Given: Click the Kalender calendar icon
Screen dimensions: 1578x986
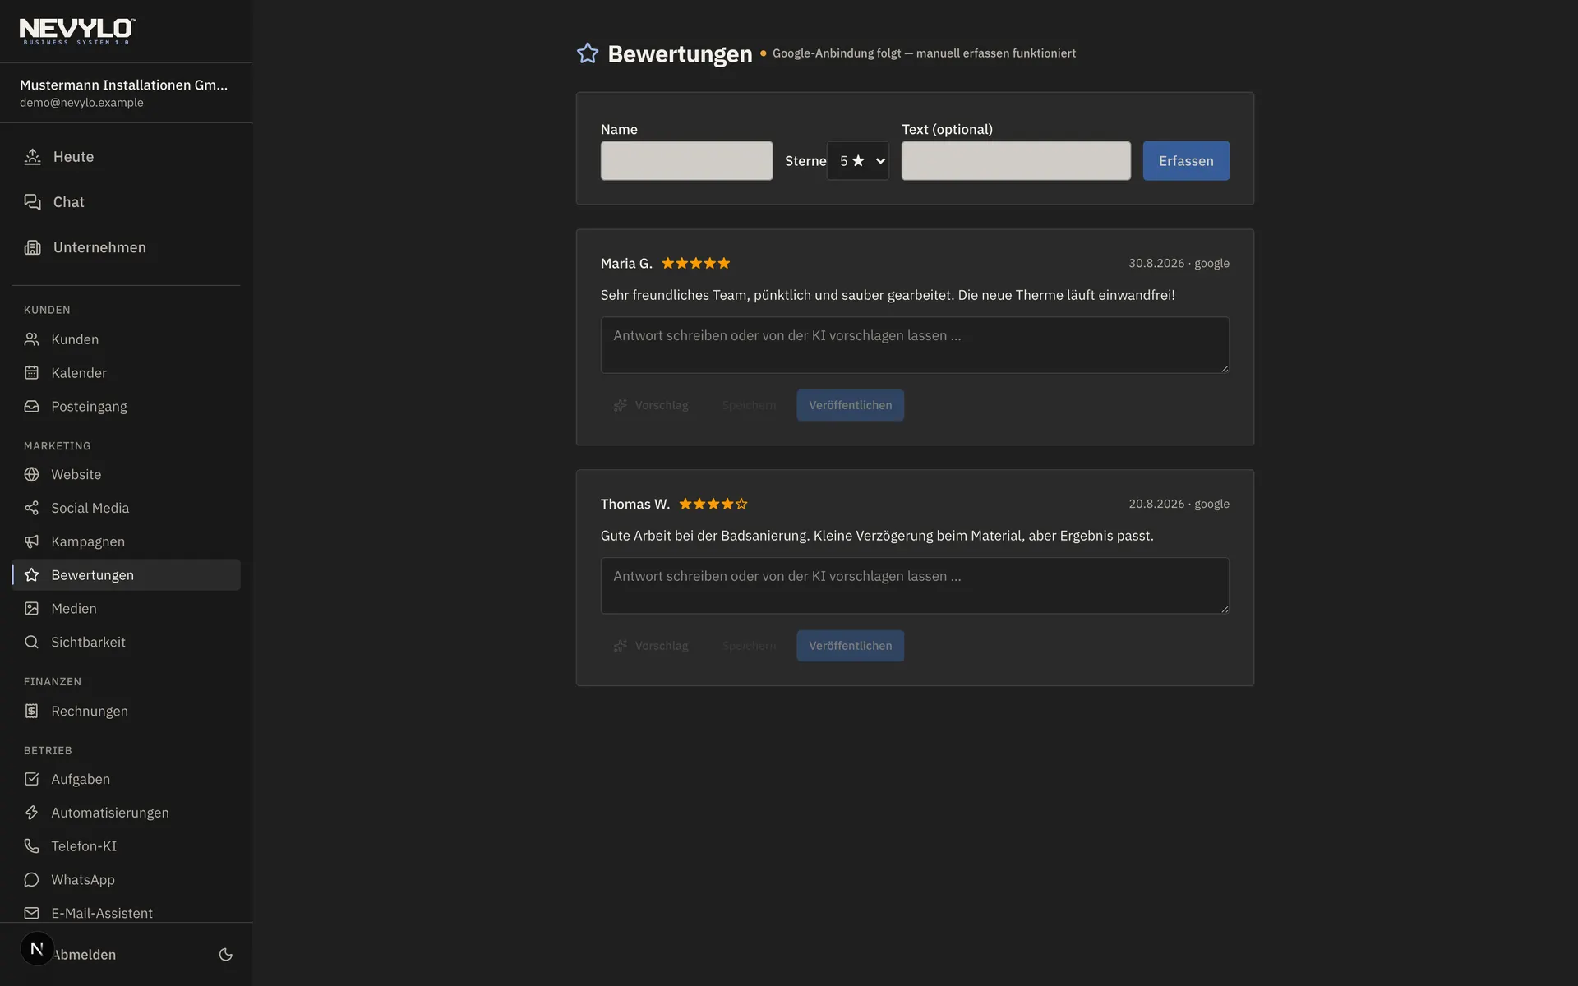Looking at the screenshot, I should click(x=31, y=373).
